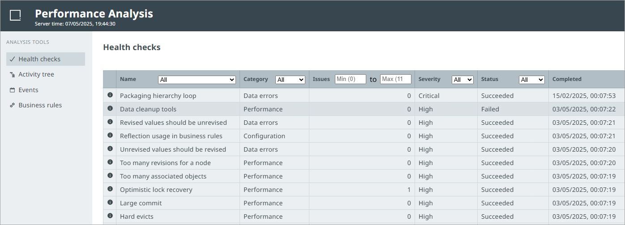Click the info icon next to Large commit
The height and width of the screenshot is (225, 625).
[110, 203]
